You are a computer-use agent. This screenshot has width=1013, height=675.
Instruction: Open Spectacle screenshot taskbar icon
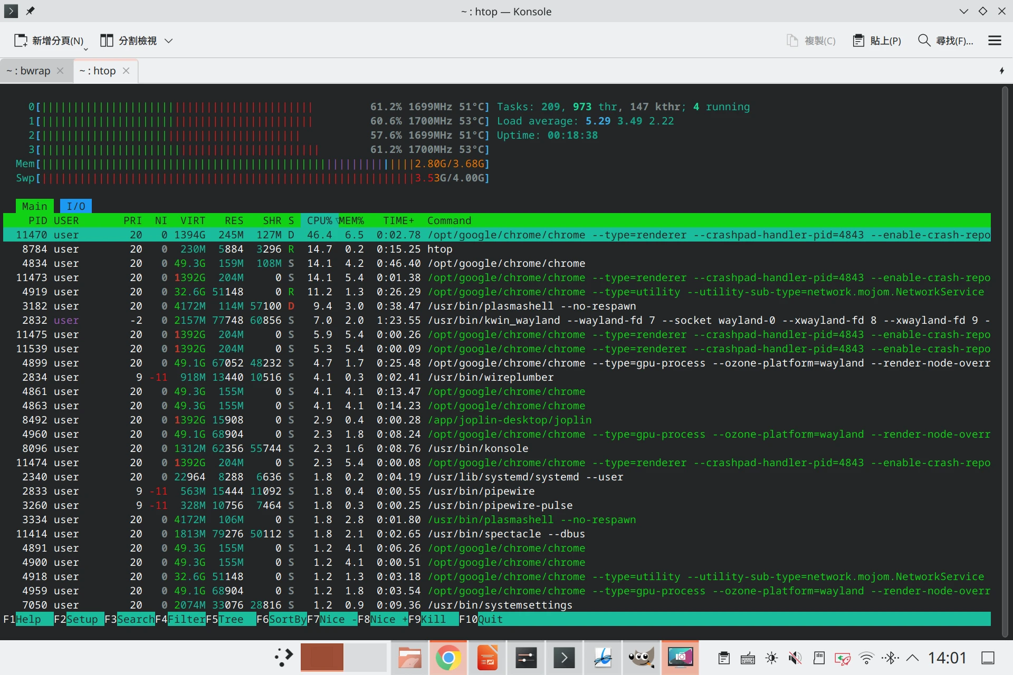tap(680, 658)
